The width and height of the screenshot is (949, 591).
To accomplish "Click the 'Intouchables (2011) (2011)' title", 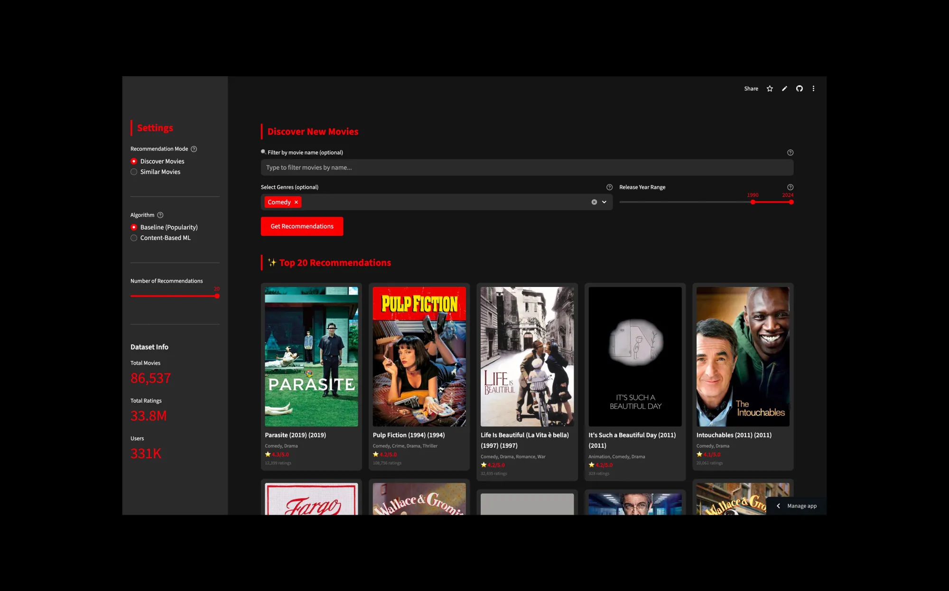I will pyautogui.click(x=734, y=435).
